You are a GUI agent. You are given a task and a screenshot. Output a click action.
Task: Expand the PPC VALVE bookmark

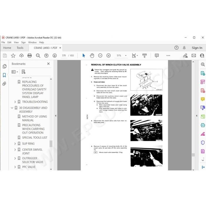[15, 167]
